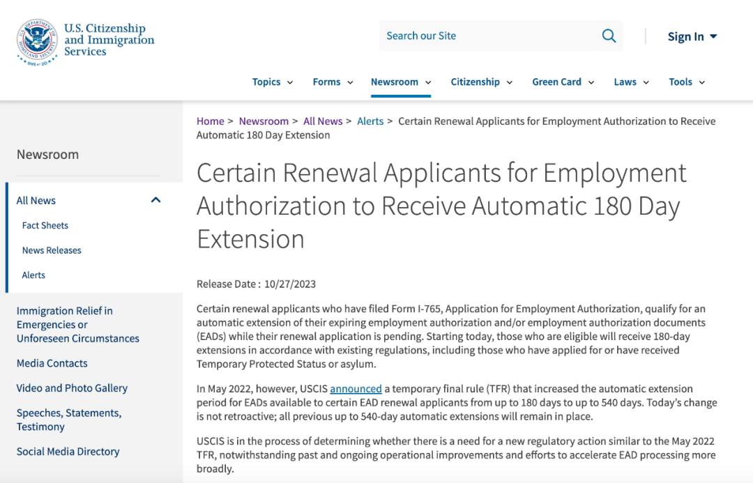Go to Home in the breadcrumb
Screen dimensions: 753x483
[x=211, y=121]
